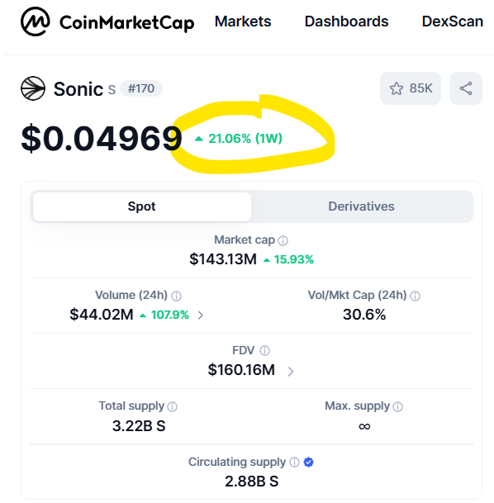Switch to the Spot tab
This screenshot has width=494, height=503.
[x=142, y=206]
